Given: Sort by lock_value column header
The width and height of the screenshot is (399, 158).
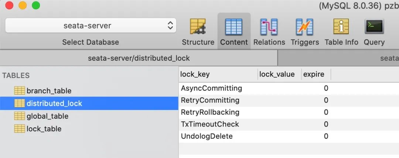Looking at the screenshot, I should (x=277, y=74).
